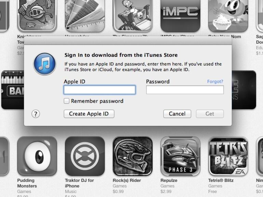Image resolution: width=263 pixels, height=197 pixels.
Task: Select the Traktor DJ for iPhone icon
Action: click(85, 156)
